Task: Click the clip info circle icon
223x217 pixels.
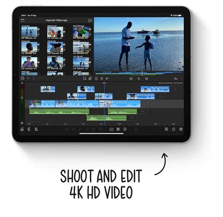Action: coord(96,78)
